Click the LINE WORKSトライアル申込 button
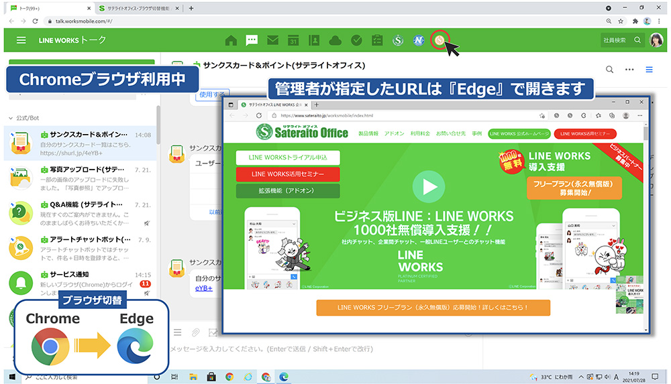The height and width of the screenshot is (384, 671). [x=288, y=157]
